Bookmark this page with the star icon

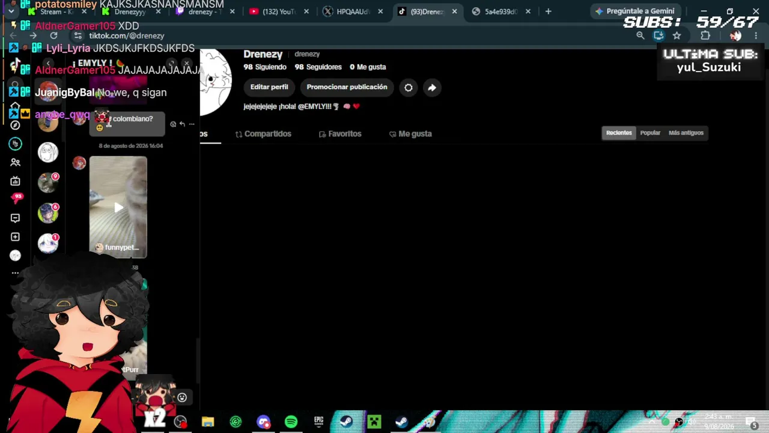coord(677,36)
